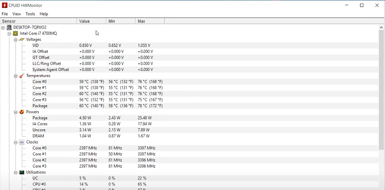Open the Tools menu
Viewport: 385px width, 190px height.
point(30,14)
